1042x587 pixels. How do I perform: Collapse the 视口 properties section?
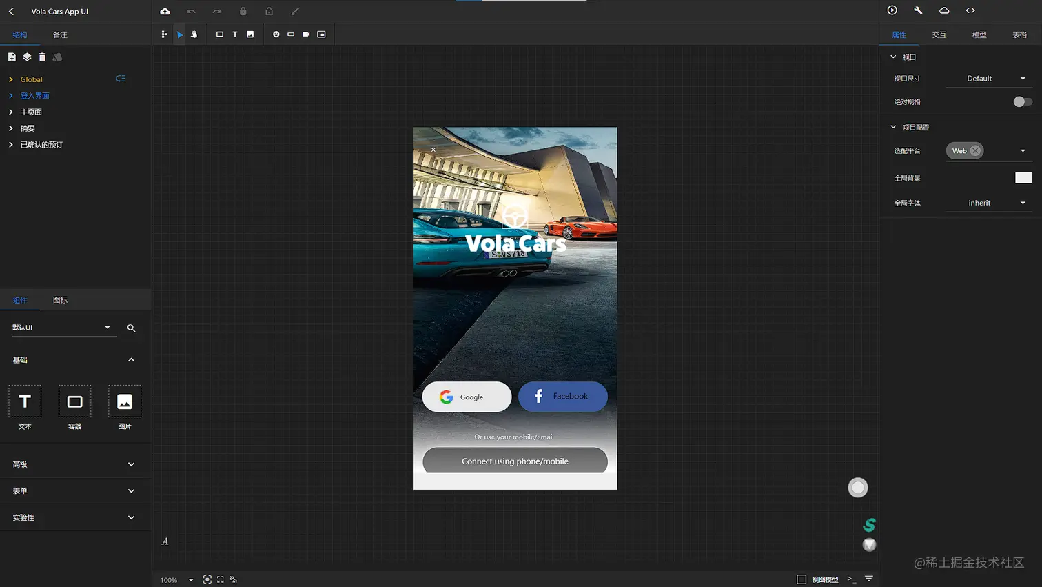pyautogui.click(x=893, y=57)
